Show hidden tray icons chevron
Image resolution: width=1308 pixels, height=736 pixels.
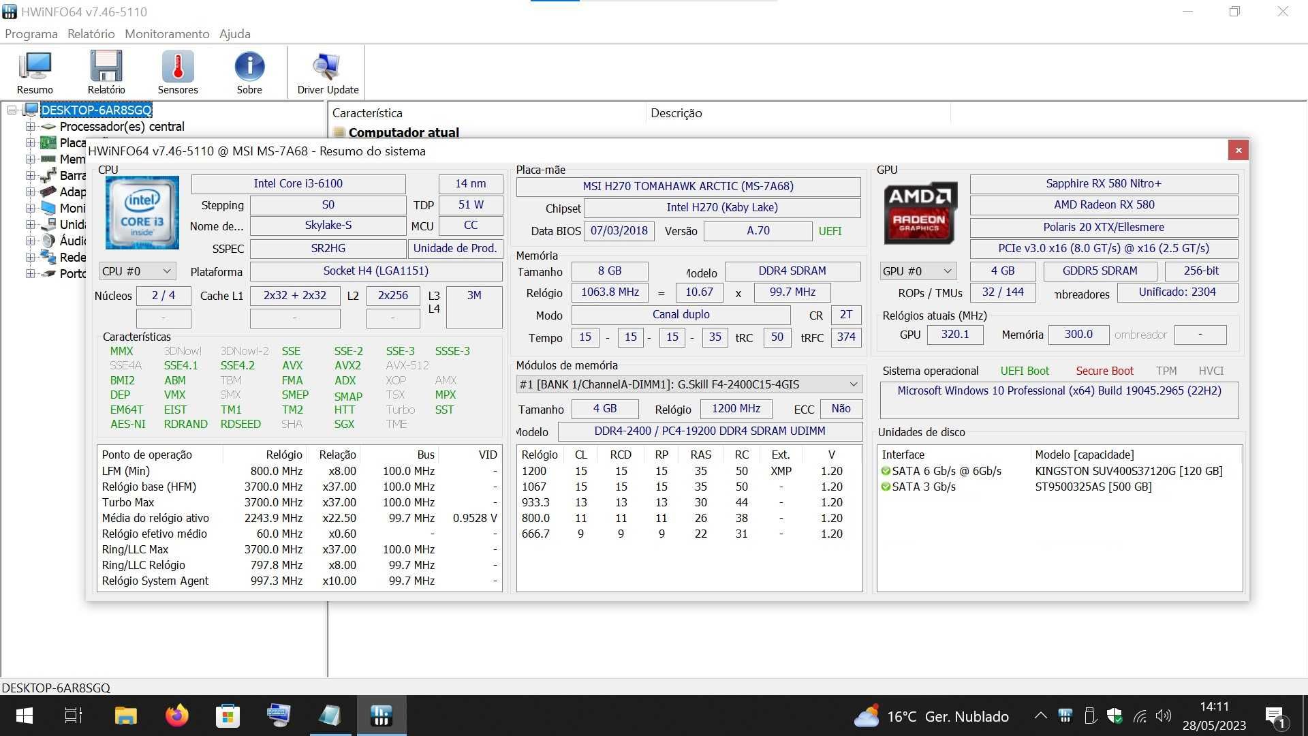coord(1040,716)
